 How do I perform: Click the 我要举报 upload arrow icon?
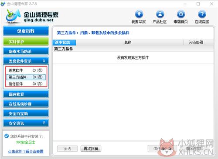click(139, 14)
